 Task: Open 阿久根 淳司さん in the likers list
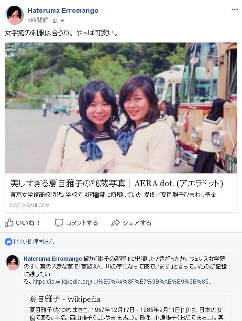pyautogui.click(x=34, y=242)
